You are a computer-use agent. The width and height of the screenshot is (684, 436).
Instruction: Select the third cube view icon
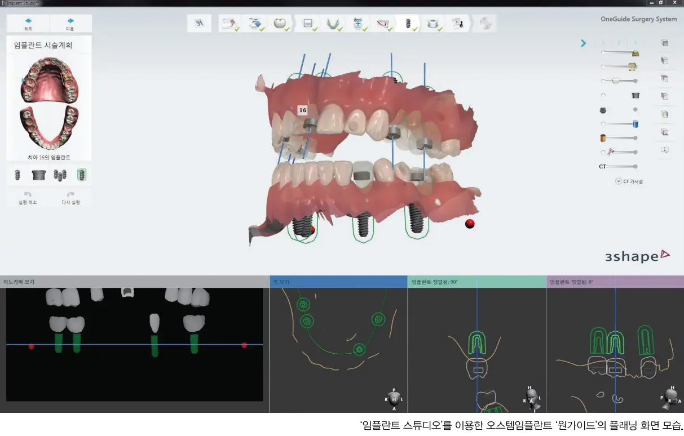665,79
